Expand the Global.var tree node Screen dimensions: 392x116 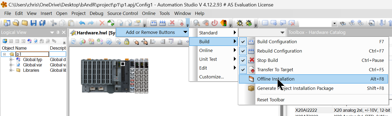(x=11, y=65)
